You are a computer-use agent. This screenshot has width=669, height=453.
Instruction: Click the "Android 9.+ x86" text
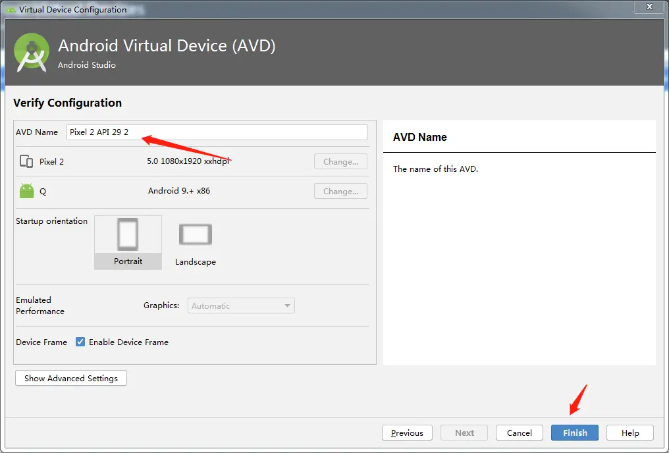pos(178,191)
